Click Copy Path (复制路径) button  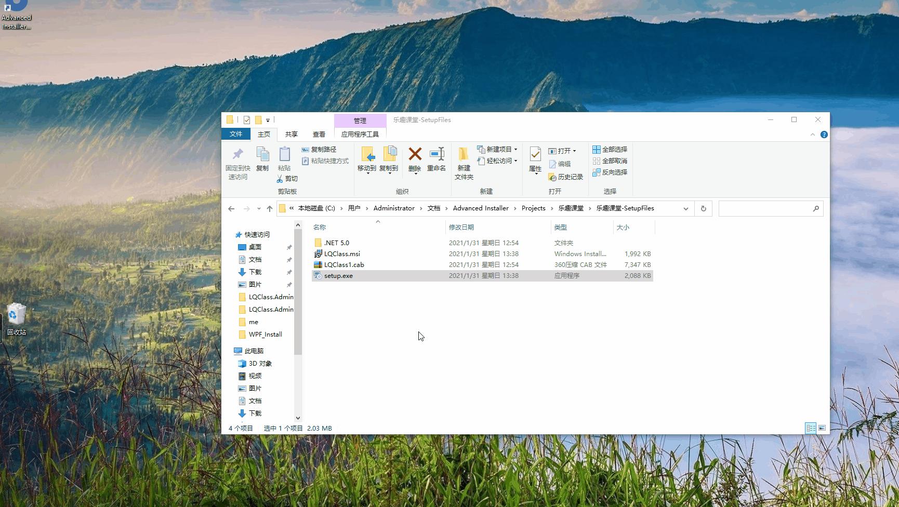click(x=319, y=149)
